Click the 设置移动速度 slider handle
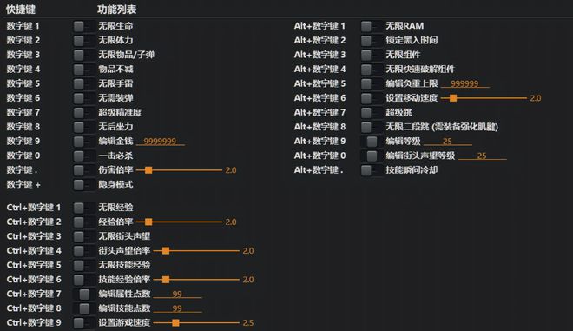Viewport: 573px width, 331px height. click(453, 98)
